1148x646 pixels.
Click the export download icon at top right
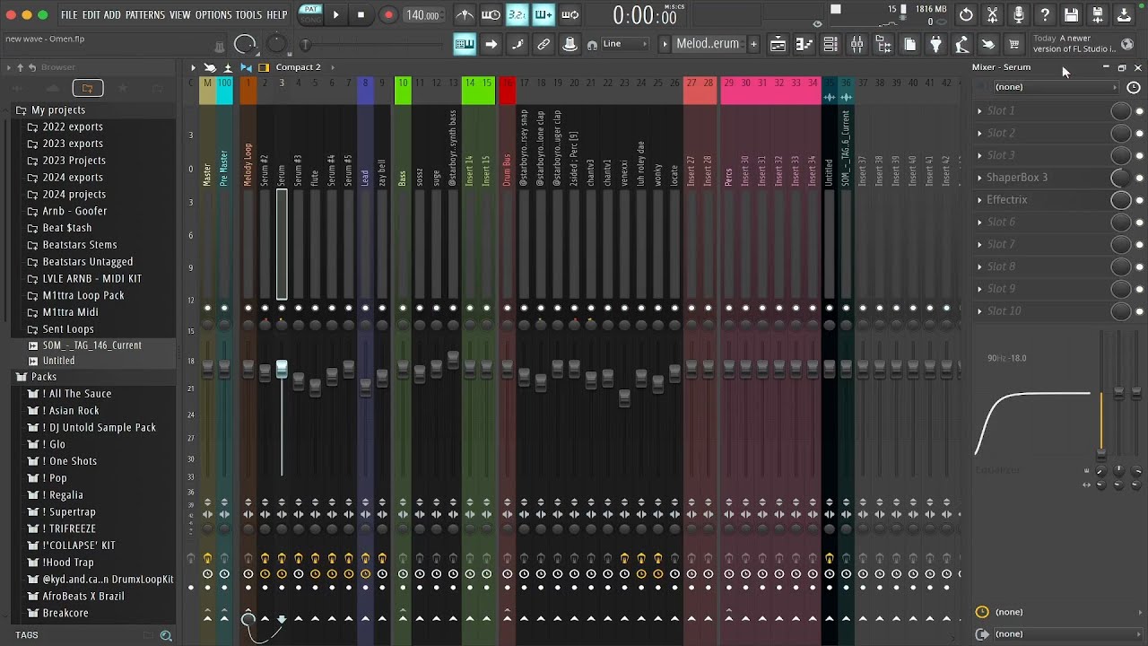1124,14
